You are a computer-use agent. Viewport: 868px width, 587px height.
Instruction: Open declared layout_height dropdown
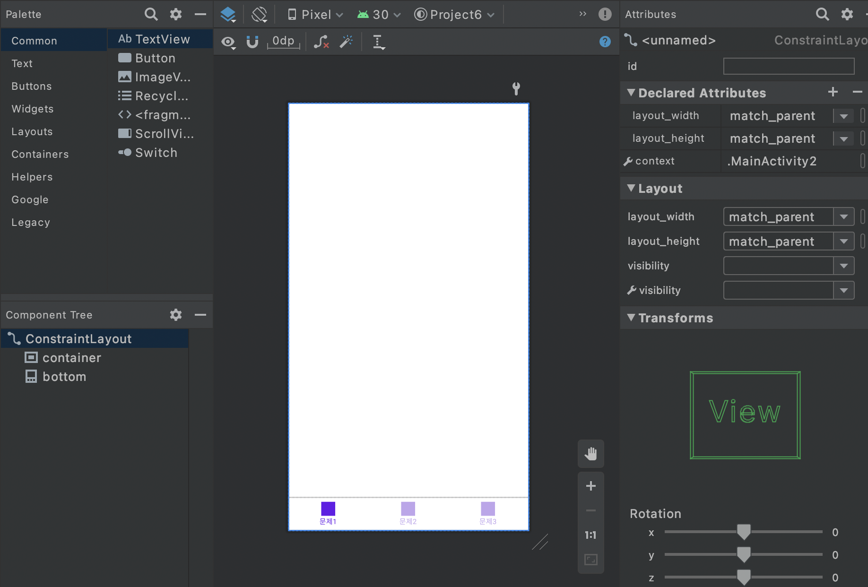tap(844, 138)
